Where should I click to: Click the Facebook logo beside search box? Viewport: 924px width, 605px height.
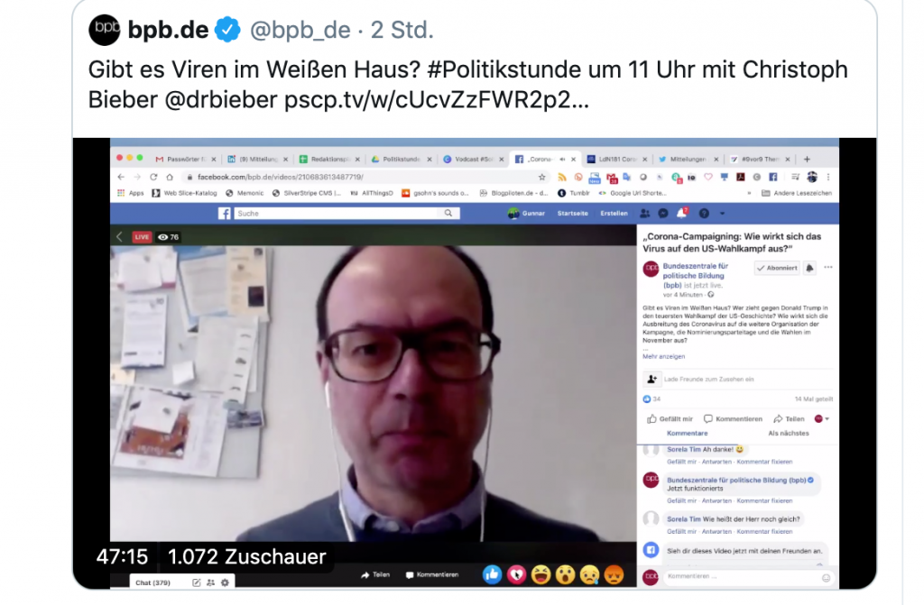coord(225,214)
